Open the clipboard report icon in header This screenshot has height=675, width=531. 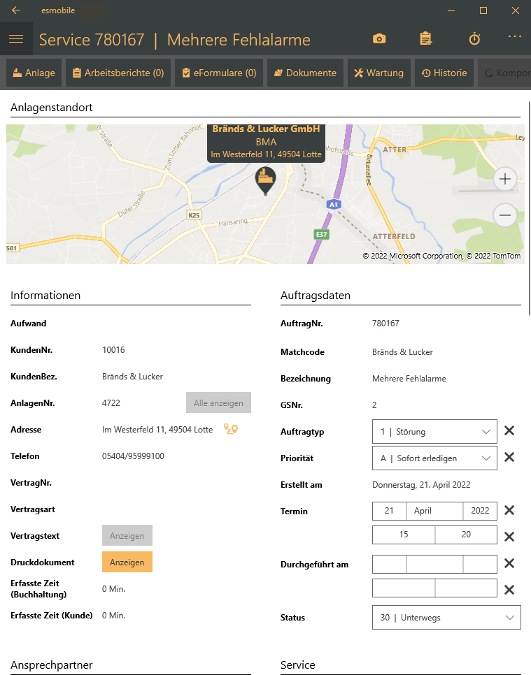click(426, 38)
